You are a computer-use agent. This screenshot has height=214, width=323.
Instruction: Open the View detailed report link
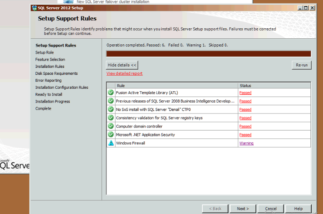click(124, 74)
